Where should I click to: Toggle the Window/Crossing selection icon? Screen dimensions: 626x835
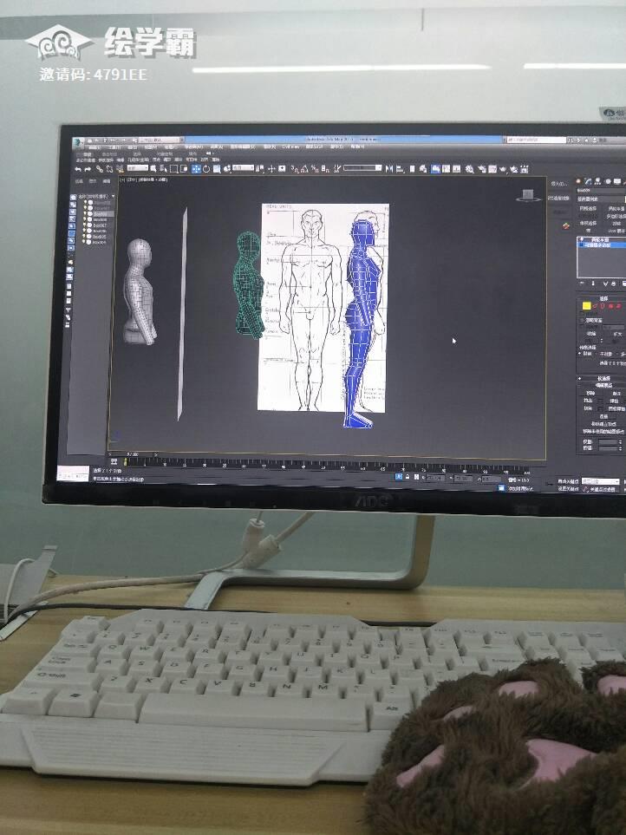184,169
